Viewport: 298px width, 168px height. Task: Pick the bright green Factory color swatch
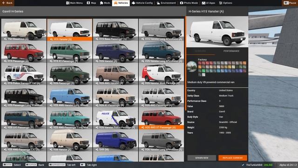203,71
